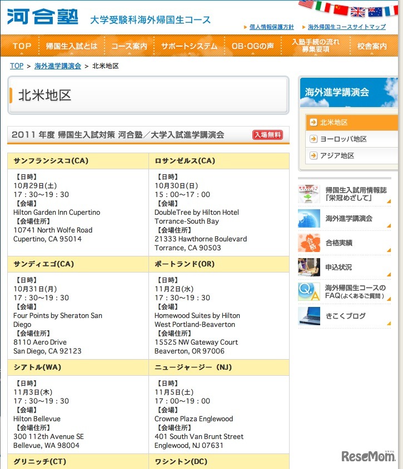Screen dimensions: 403x469
Task: Click the TOP breadcrumb link
Action: [x=17, y=66]
